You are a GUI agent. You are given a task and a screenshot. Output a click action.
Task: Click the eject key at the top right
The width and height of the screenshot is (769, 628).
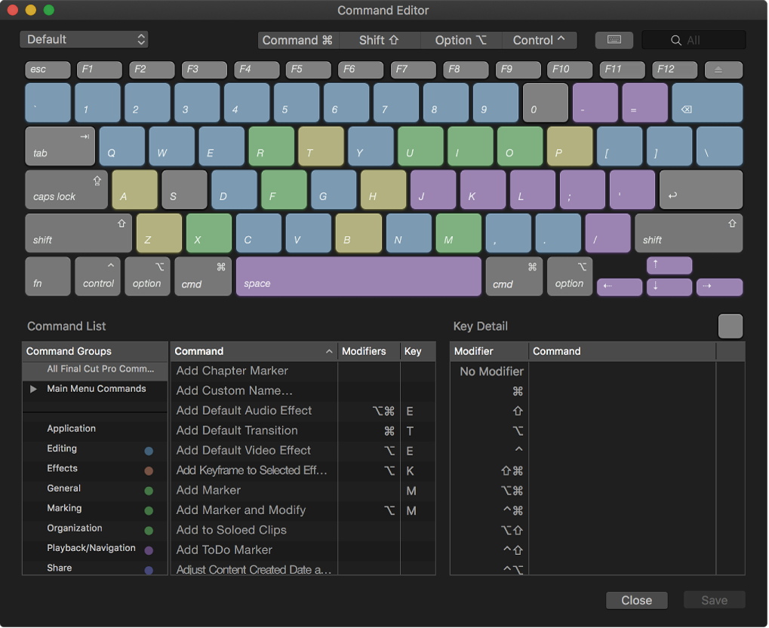722,69
